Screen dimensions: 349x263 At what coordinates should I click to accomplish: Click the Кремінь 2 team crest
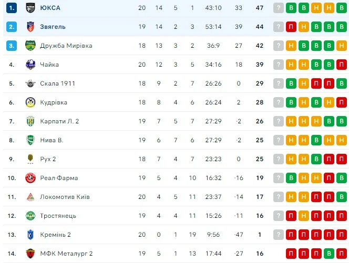[x=30, y=235]
